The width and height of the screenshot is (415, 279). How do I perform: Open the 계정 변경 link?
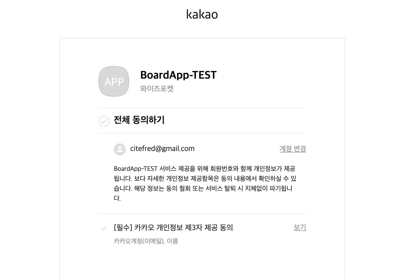293,149
